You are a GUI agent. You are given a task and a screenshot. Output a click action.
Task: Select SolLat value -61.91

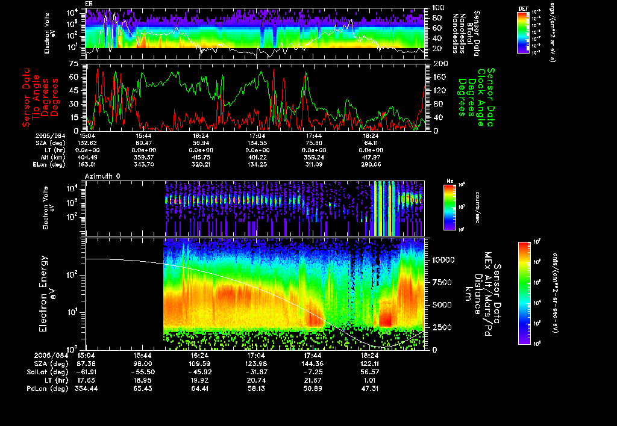click(x=86, y=372)
